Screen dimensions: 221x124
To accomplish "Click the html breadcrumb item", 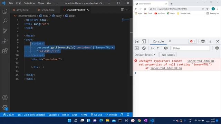I will click(x=44, y=16).
